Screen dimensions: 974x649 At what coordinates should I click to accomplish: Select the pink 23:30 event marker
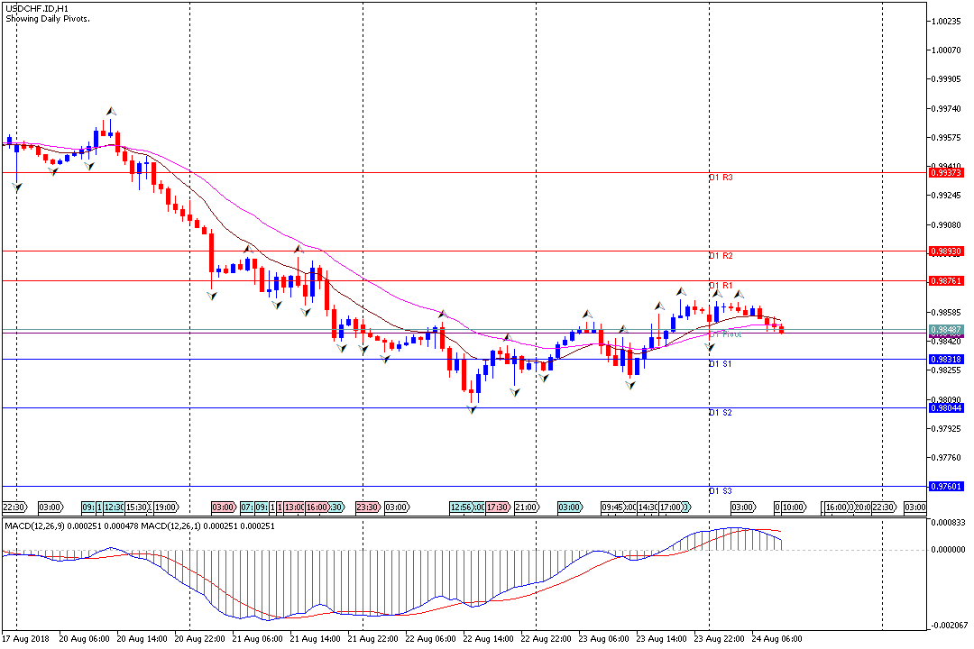tap(367, 507)
